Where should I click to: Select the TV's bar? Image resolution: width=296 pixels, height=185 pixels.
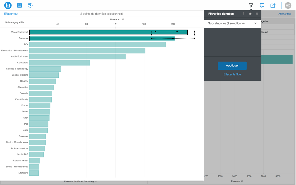point(97,45)
